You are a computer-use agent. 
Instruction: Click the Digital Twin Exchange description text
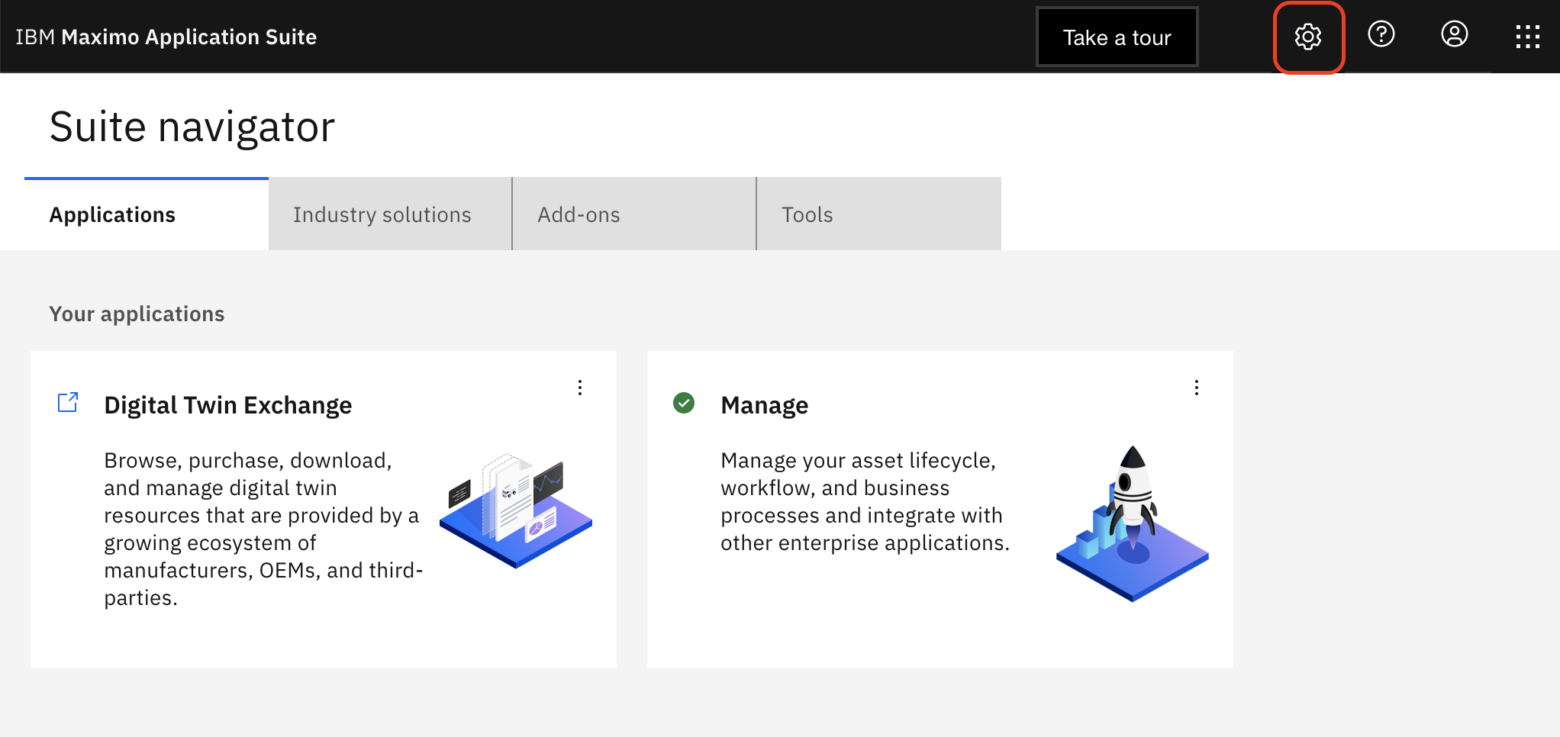tap(263, 529)
